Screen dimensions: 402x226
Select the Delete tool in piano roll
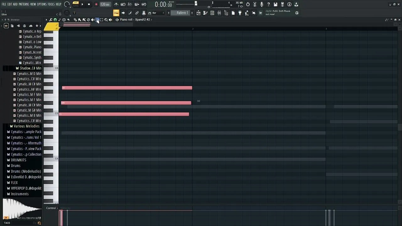(x=88, y=20)
